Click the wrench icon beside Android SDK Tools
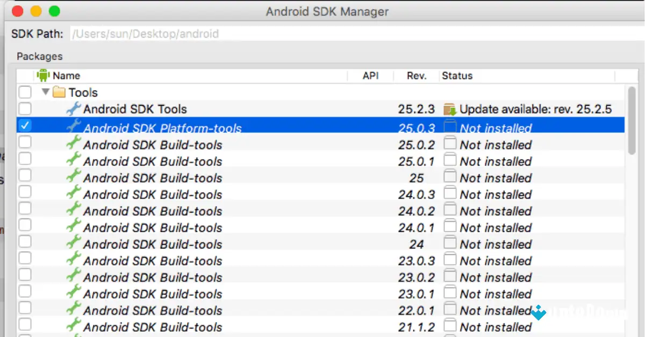645x337 pixels. click(x=73, y=109)
